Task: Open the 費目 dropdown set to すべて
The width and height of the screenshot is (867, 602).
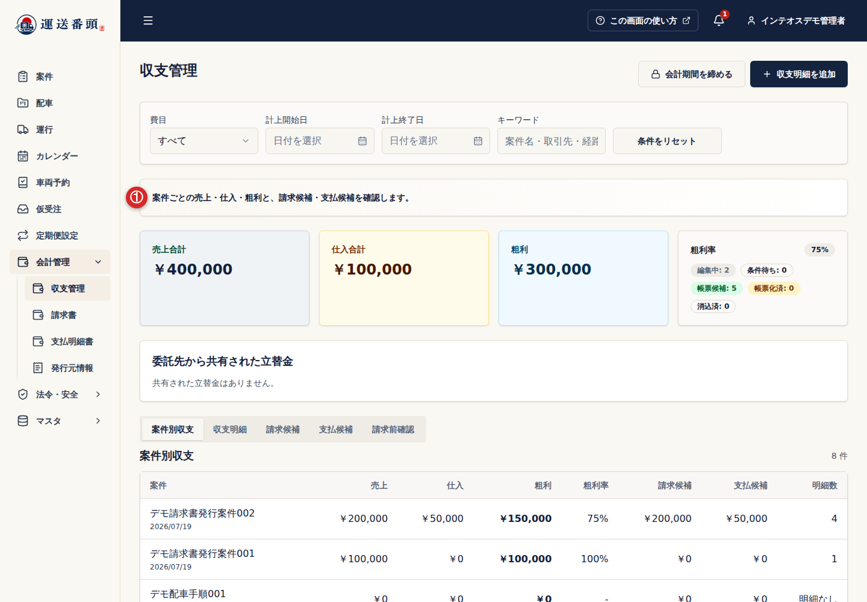Action: coord(204,141)
